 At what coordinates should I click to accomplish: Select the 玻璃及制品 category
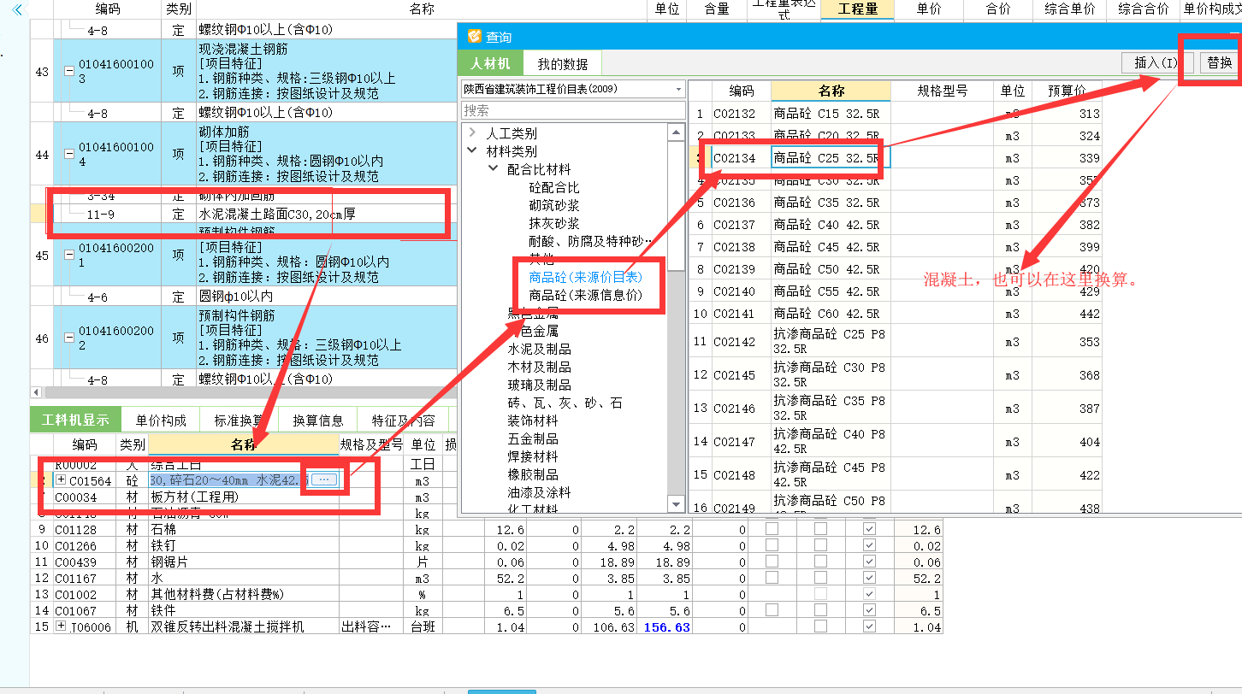click(539, 385)
